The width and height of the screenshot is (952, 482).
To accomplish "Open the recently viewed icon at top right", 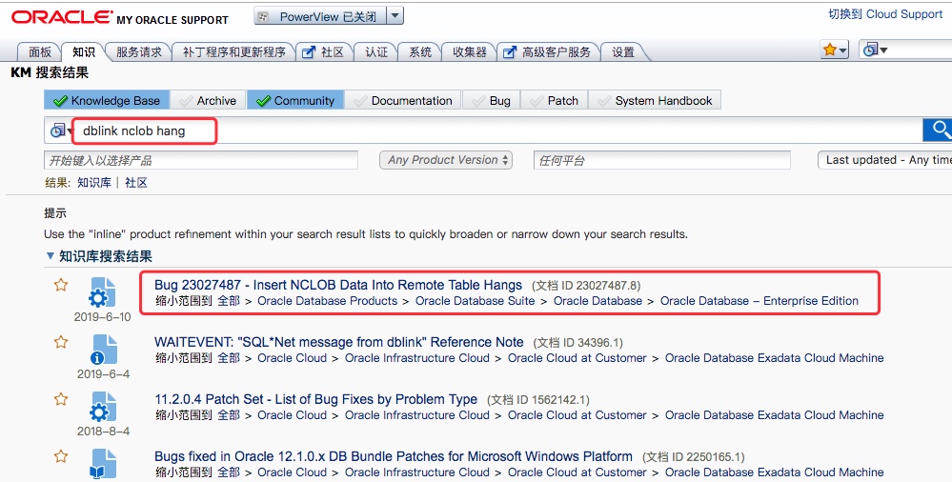I will pos(871,50).
